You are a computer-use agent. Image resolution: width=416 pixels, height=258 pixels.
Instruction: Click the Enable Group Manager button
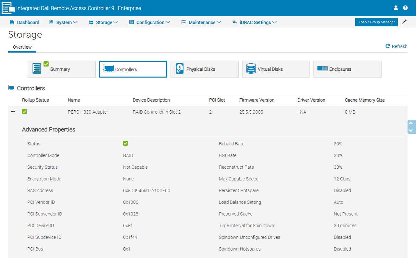(x=376, y=22)
